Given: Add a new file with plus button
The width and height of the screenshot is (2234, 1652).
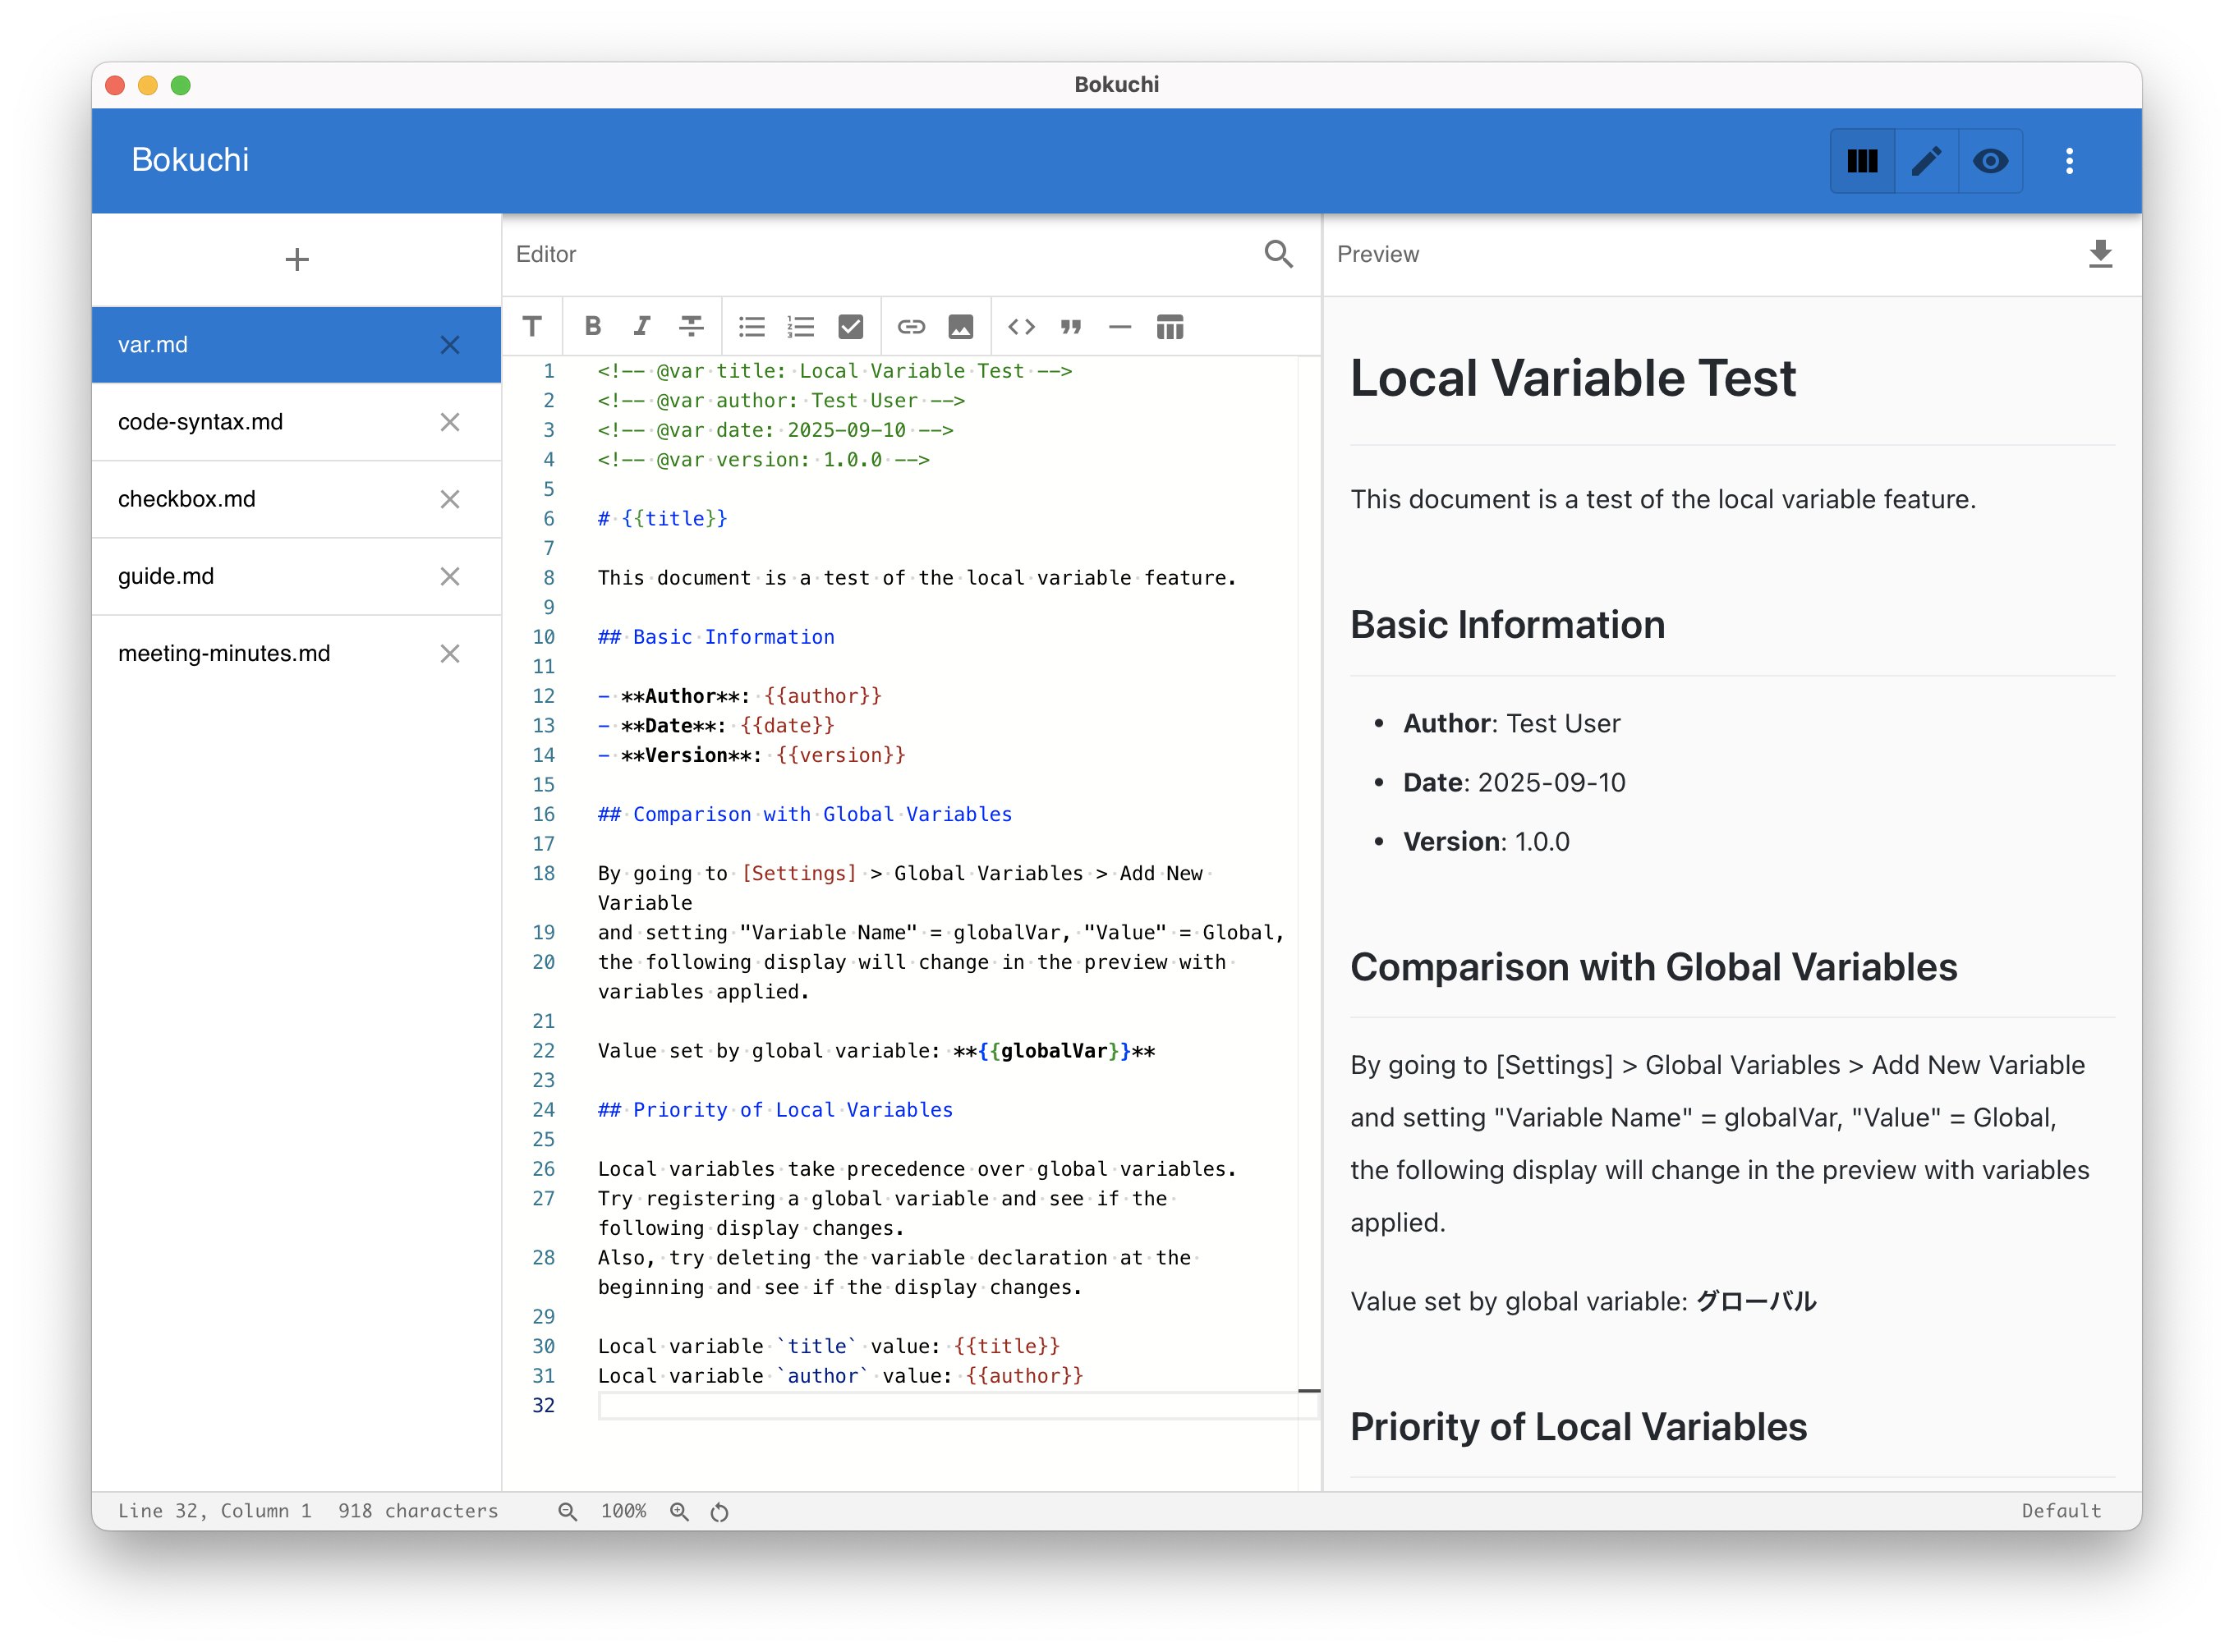Looking at the screenshot, I should 296,260.
